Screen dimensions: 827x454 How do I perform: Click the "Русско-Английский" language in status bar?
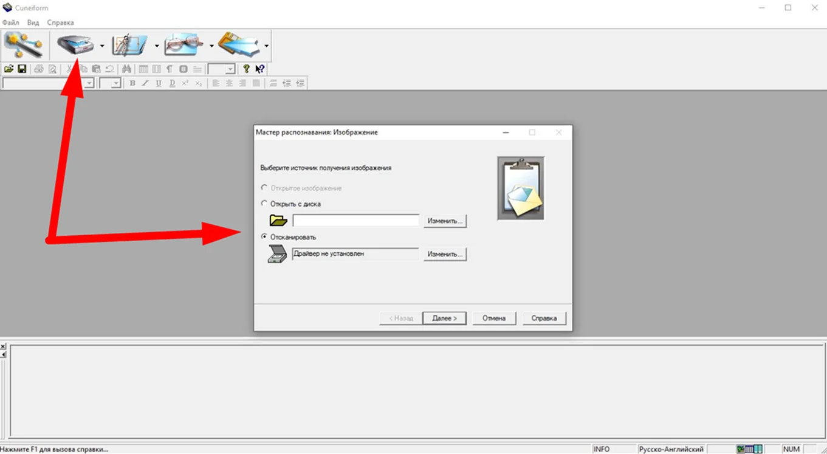(671, 449)
